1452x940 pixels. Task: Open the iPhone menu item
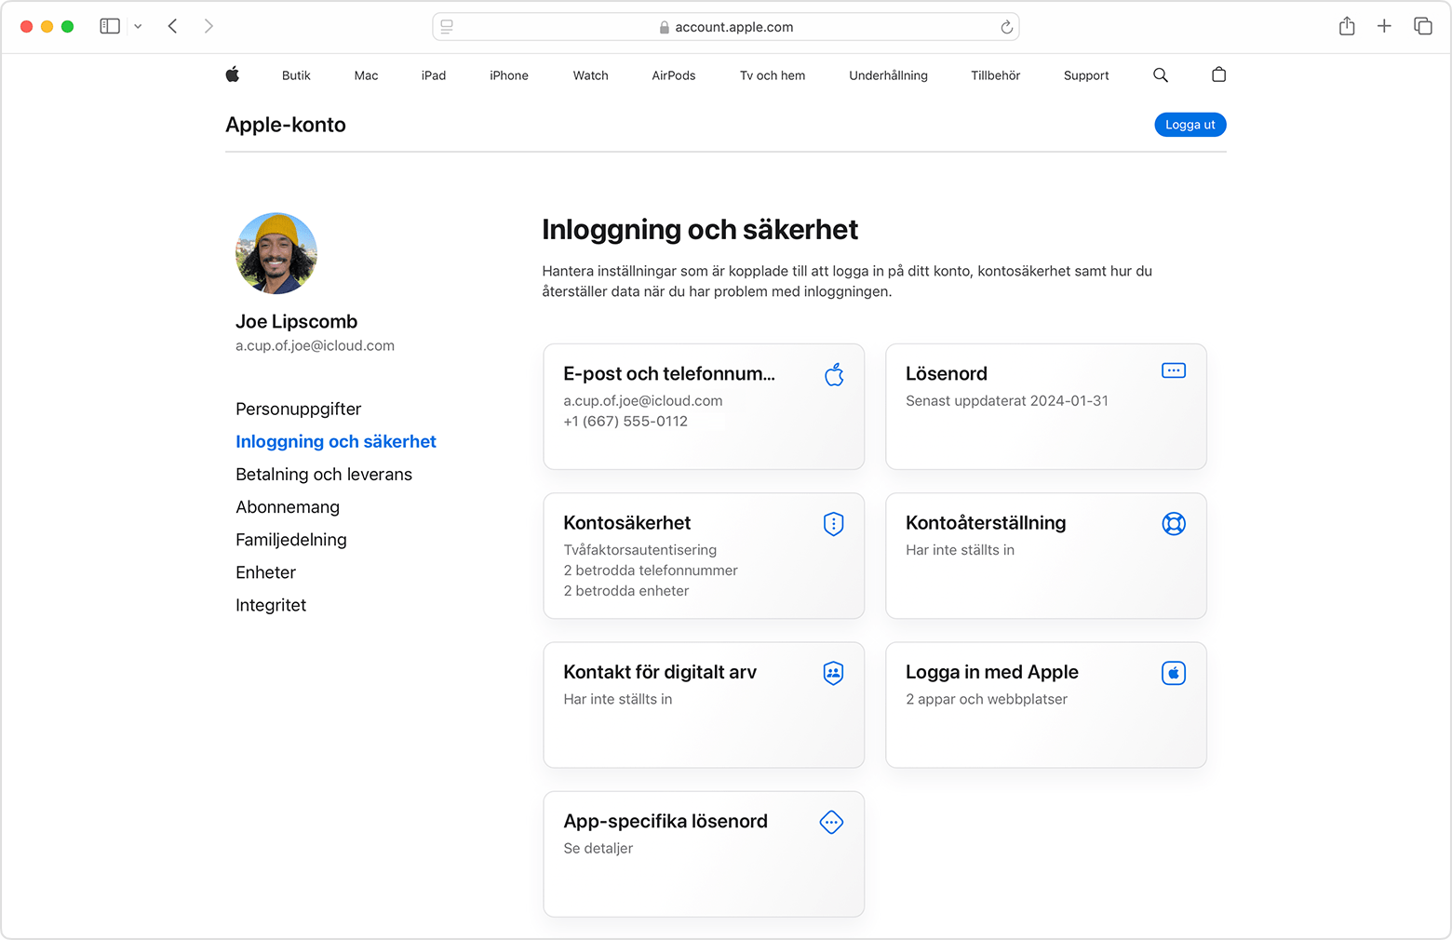coord(509,75)
